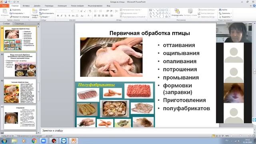Select the star shape in shapes gallery
This screenshot has height=144, width=256.
(x=166, y=16)
